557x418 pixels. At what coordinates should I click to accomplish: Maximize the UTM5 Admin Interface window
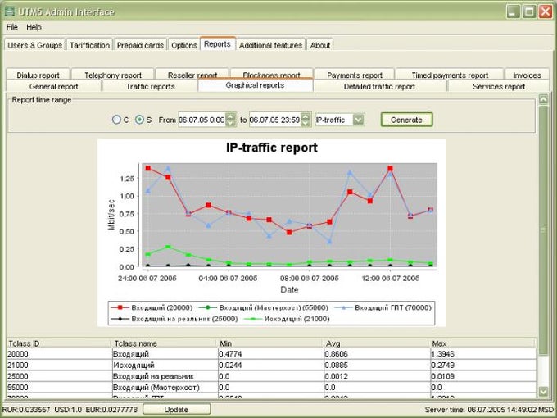click(529, 11)
